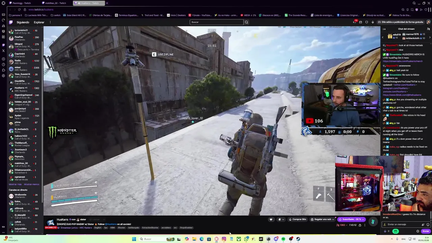The image size is (432, 243).
Task: Open the chat community users list icon
Action: click(x=428, y=29)
